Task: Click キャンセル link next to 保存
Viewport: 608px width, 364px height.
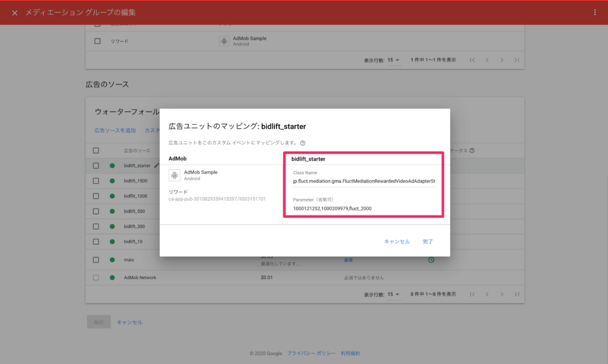Action: point(129,322)
